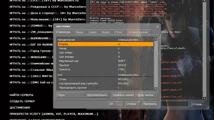This screenshot has width=214, height=120.
Task: Switch to Сетевой режим tab
Action: click(x=139, y=32)
